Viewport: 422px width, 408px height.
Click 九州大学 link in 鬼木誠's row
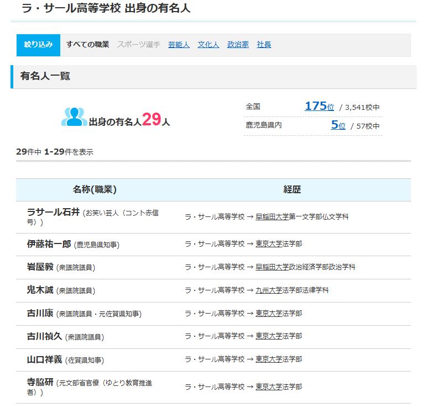(x=269, y=290)
